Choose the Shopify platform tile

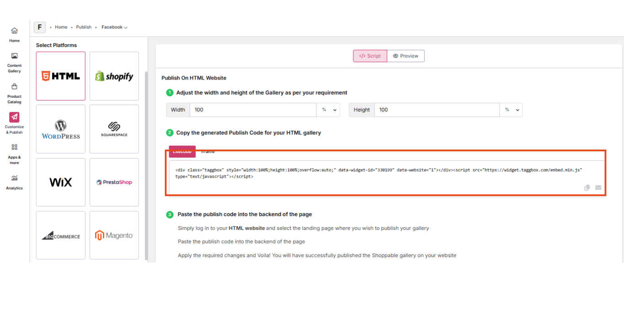pyautogui.click(x=114, y=76)
